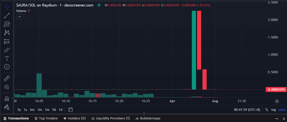Viewport: 287px width, 122px height.
Task: Toggle auto scale mode
Action: tap(282, 110)
